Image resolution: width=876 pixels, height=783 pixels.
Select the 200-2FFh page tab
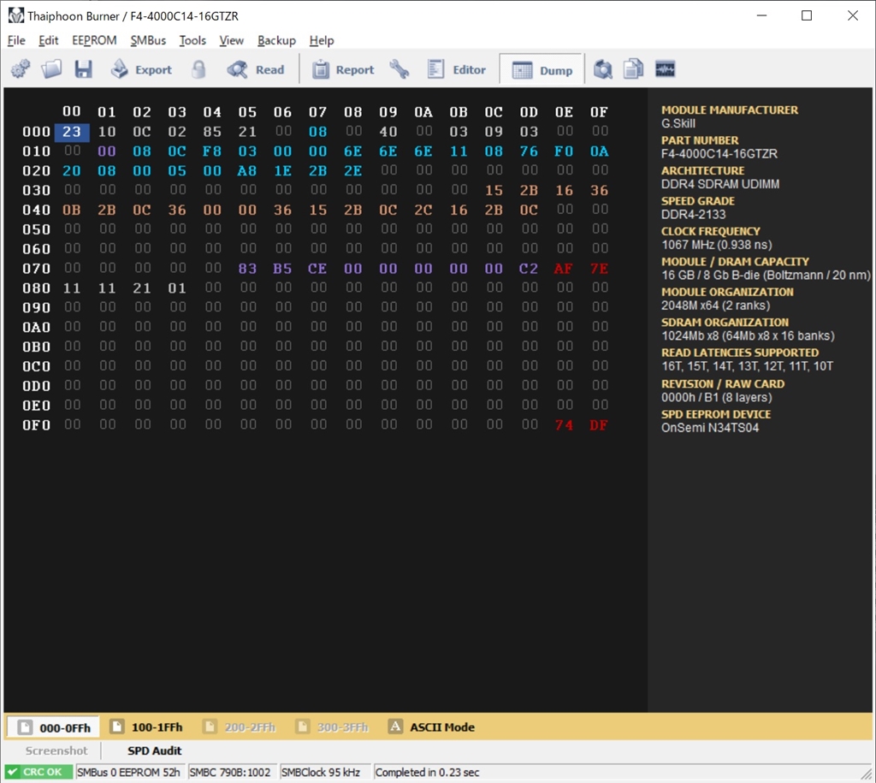tap(240, 727)
